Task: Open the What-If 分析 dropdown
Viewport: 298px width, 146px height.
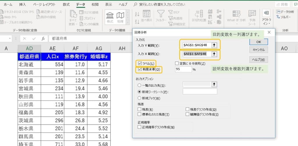Action: [236, 17]
